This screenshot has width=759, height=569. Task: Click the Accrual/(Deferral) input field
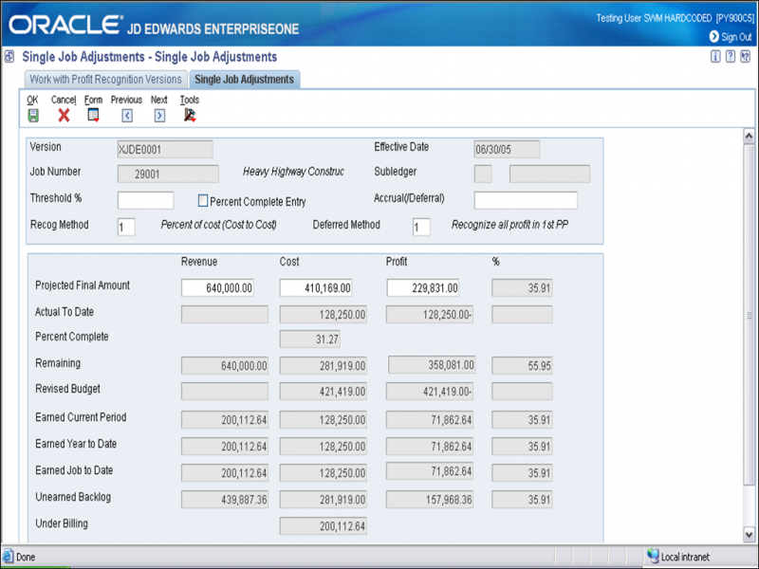(526, 200)
